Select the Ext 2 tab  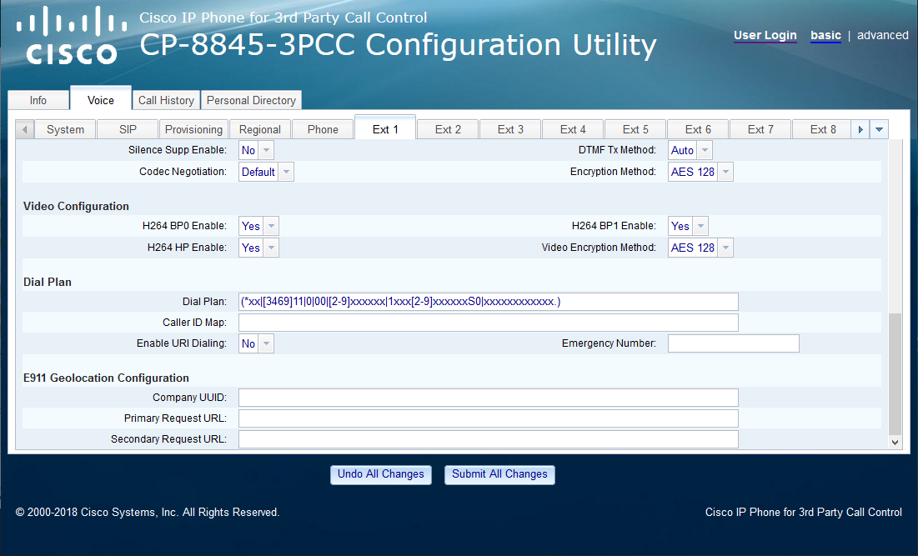[448, 129]
